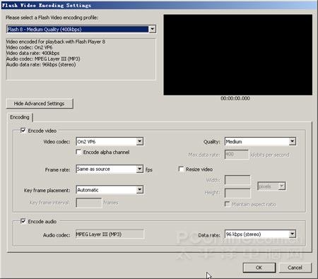
Task: Open the Quality dropdown
Action: pos(260,141)
